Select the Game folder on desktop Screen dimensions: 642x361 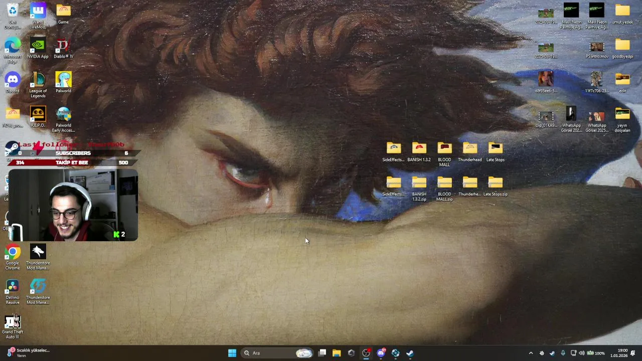coord(63,14)
